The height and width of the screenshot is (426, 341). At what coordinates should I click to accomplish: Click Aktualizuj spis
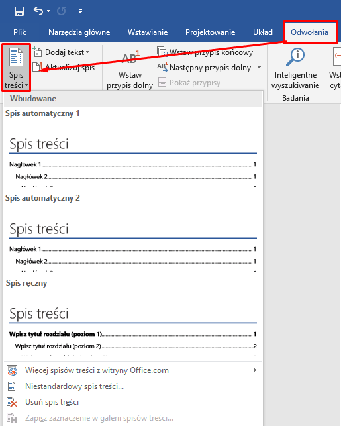click(64, 67)
